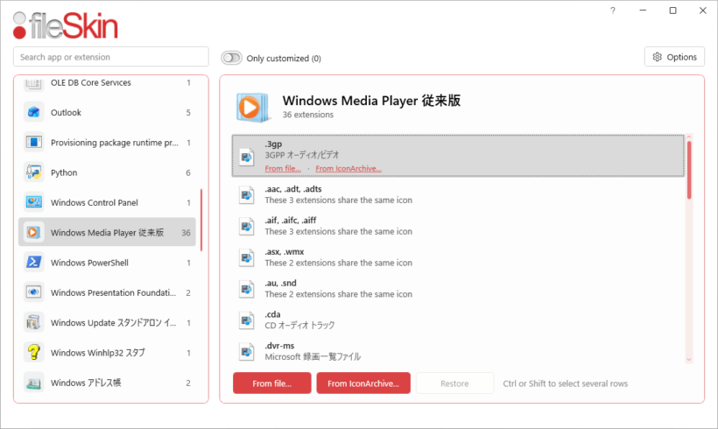Click the Windows アドレス帳 icon
Image resolution: width=718 pixels, height=429 pixels.
[33, 383]
